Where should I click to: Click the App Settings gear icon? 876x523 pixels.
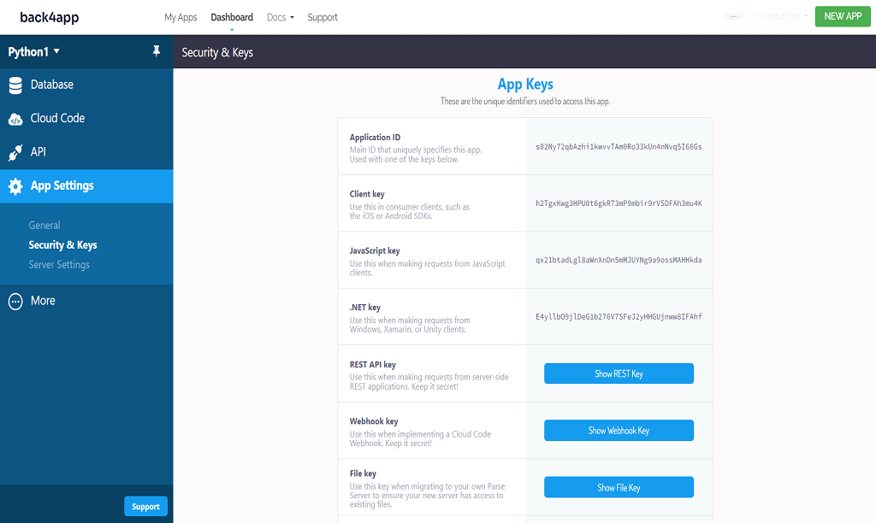tap(15, 186)
